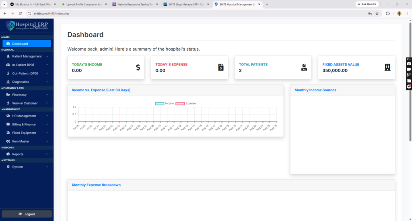Click the Out-Patient (OPD) walking icon
The image size is (412, 221).
pyautogui.click(x=8, y=74)
